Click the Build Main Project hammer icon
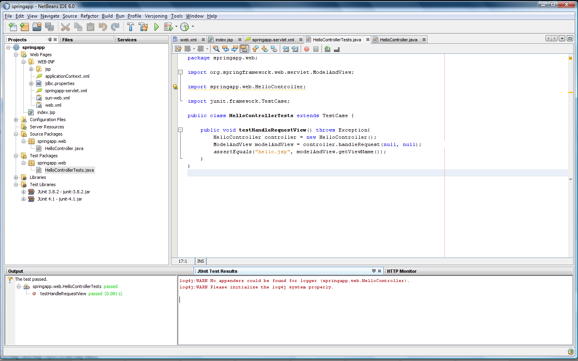Screen dimensions: 578x361 [x=130, y=27]
